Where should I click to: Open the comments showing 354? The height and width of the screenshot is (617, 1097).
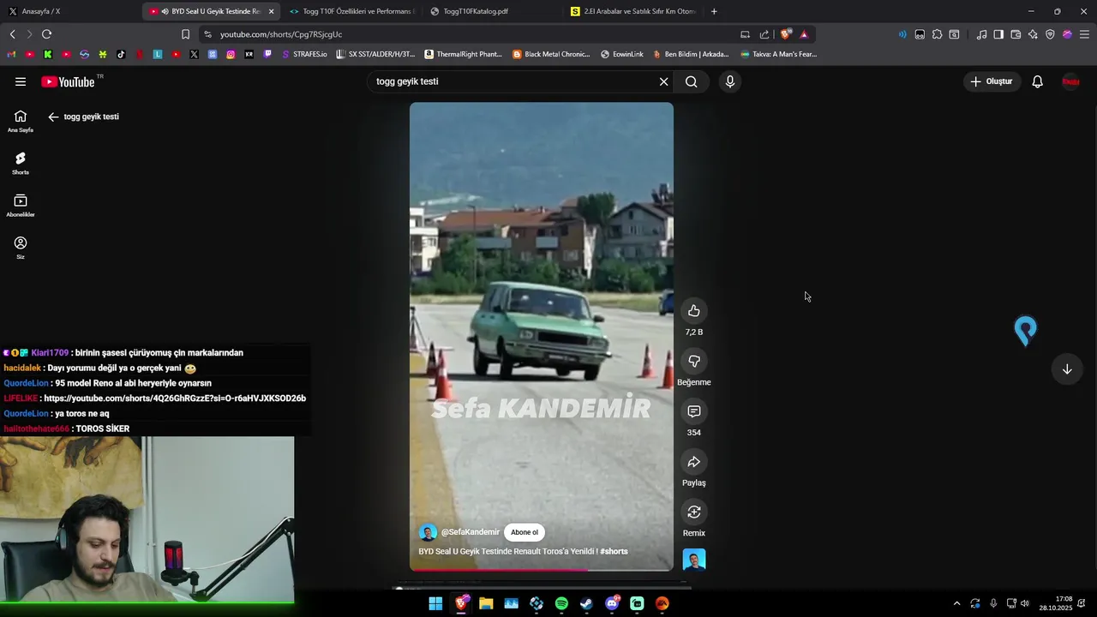point(694,411)
